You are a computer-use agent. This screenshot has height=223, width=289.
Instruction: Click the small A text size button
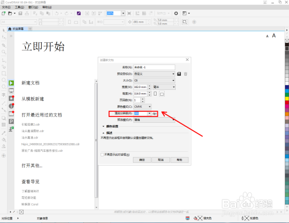pos(267,36)
